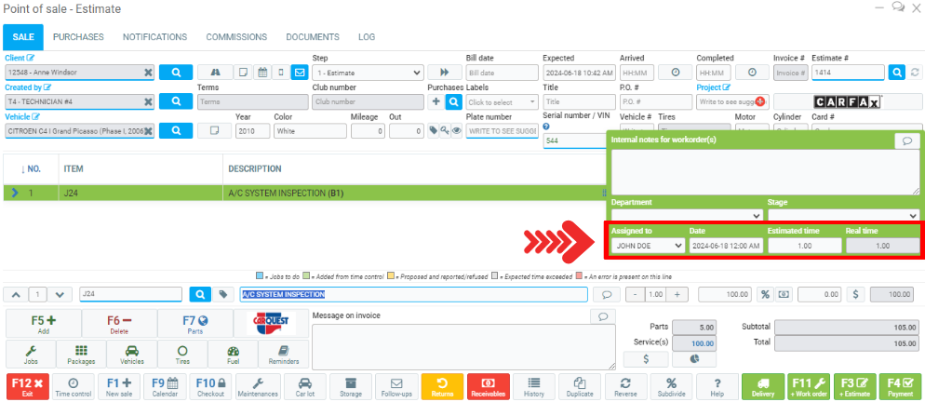
Task: Toggle the client email envelope icon
Action: point(299,72)
